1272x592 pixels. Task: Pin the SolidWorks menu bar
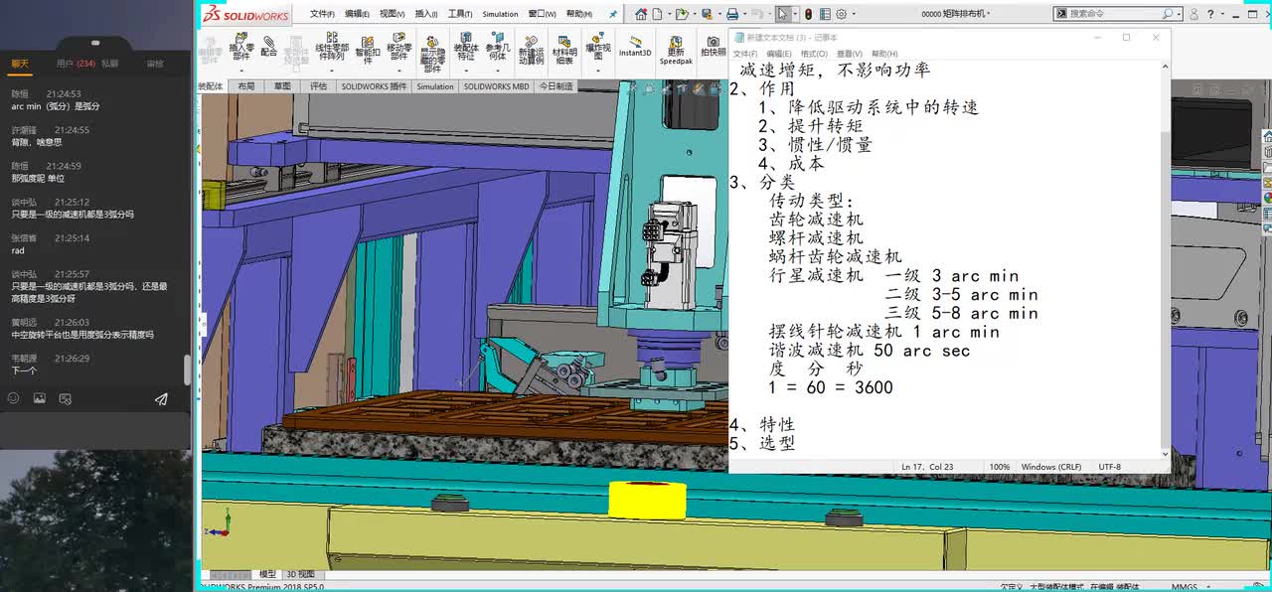pos(613,14)
